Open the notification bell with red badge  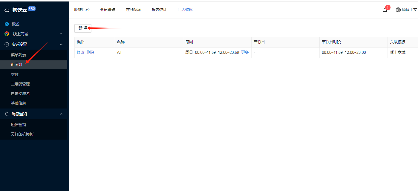pos(385,10)
